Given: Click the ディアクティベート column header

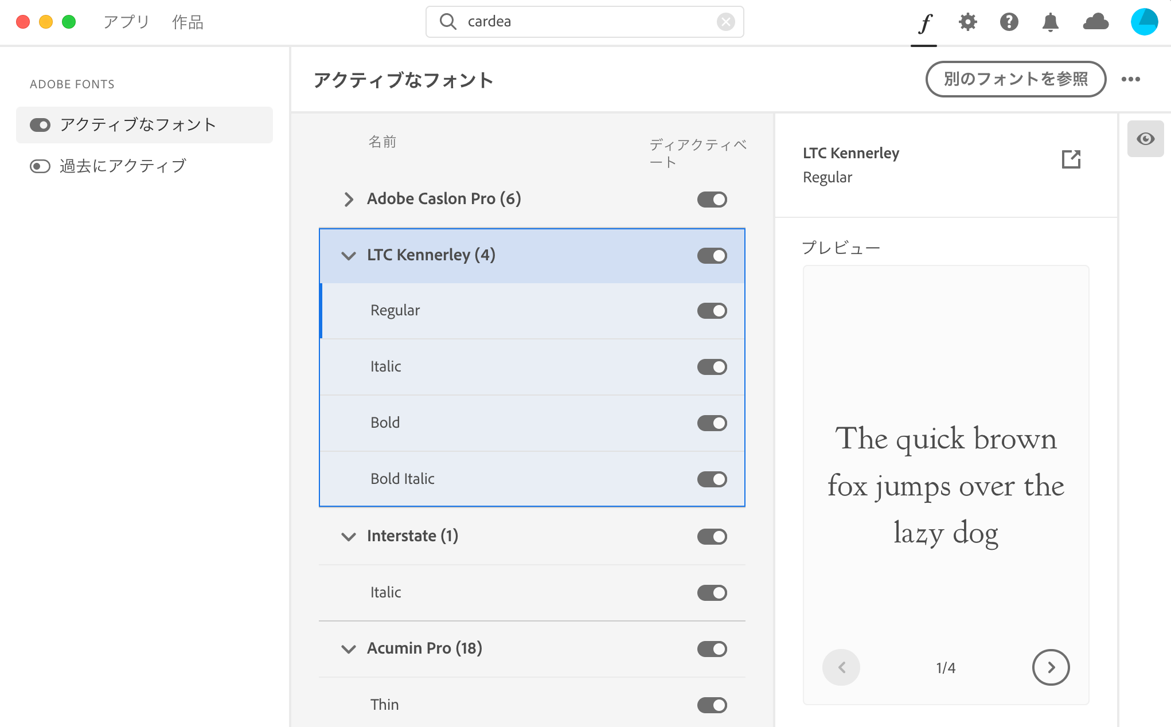Looking at the screenshot, I should pos(697,153).
